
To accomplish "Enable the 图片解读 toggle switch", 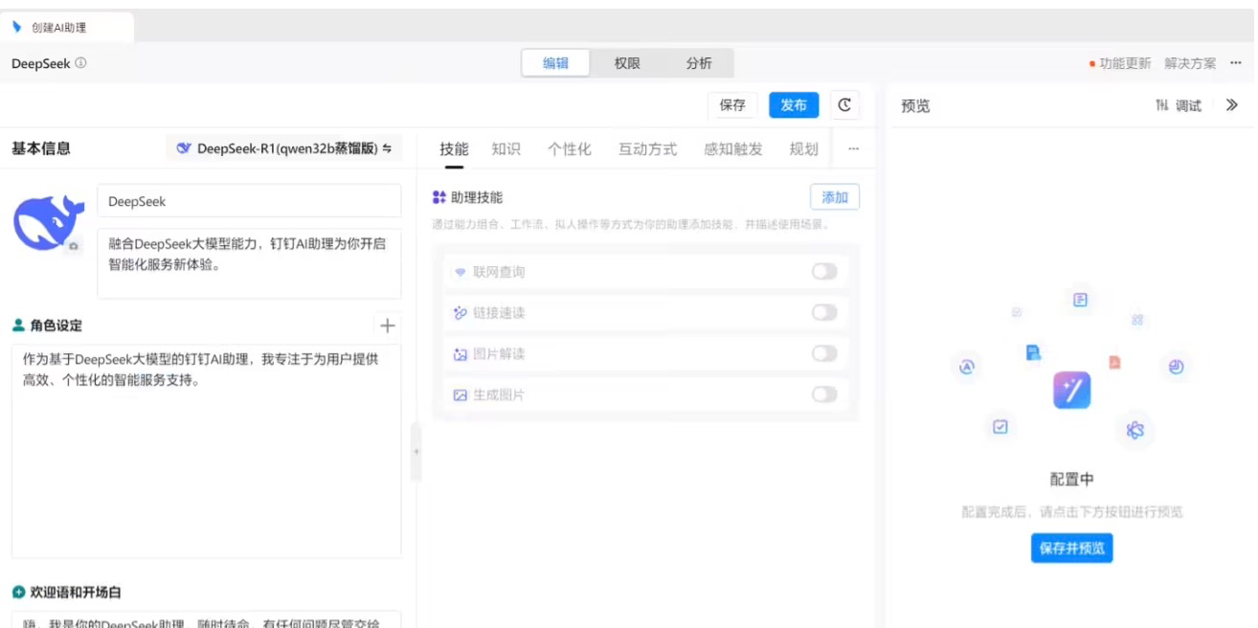I will tap(823, 354).
